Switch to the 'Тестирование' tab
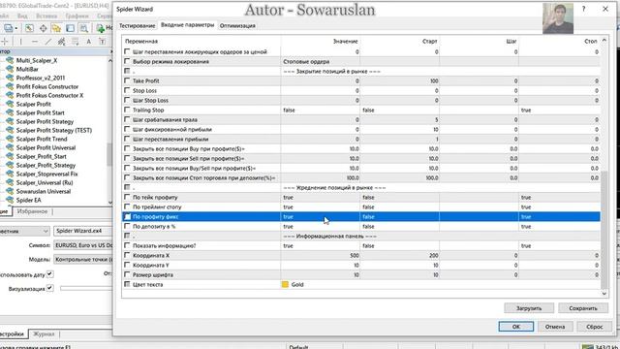 [x=138, y=26]
